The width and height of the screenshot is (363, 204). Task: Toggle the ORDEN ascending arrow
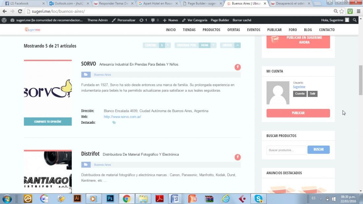tap(238, 45)
